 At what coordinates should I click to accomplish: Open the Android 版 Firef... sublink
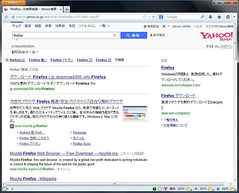pos(32,133)
